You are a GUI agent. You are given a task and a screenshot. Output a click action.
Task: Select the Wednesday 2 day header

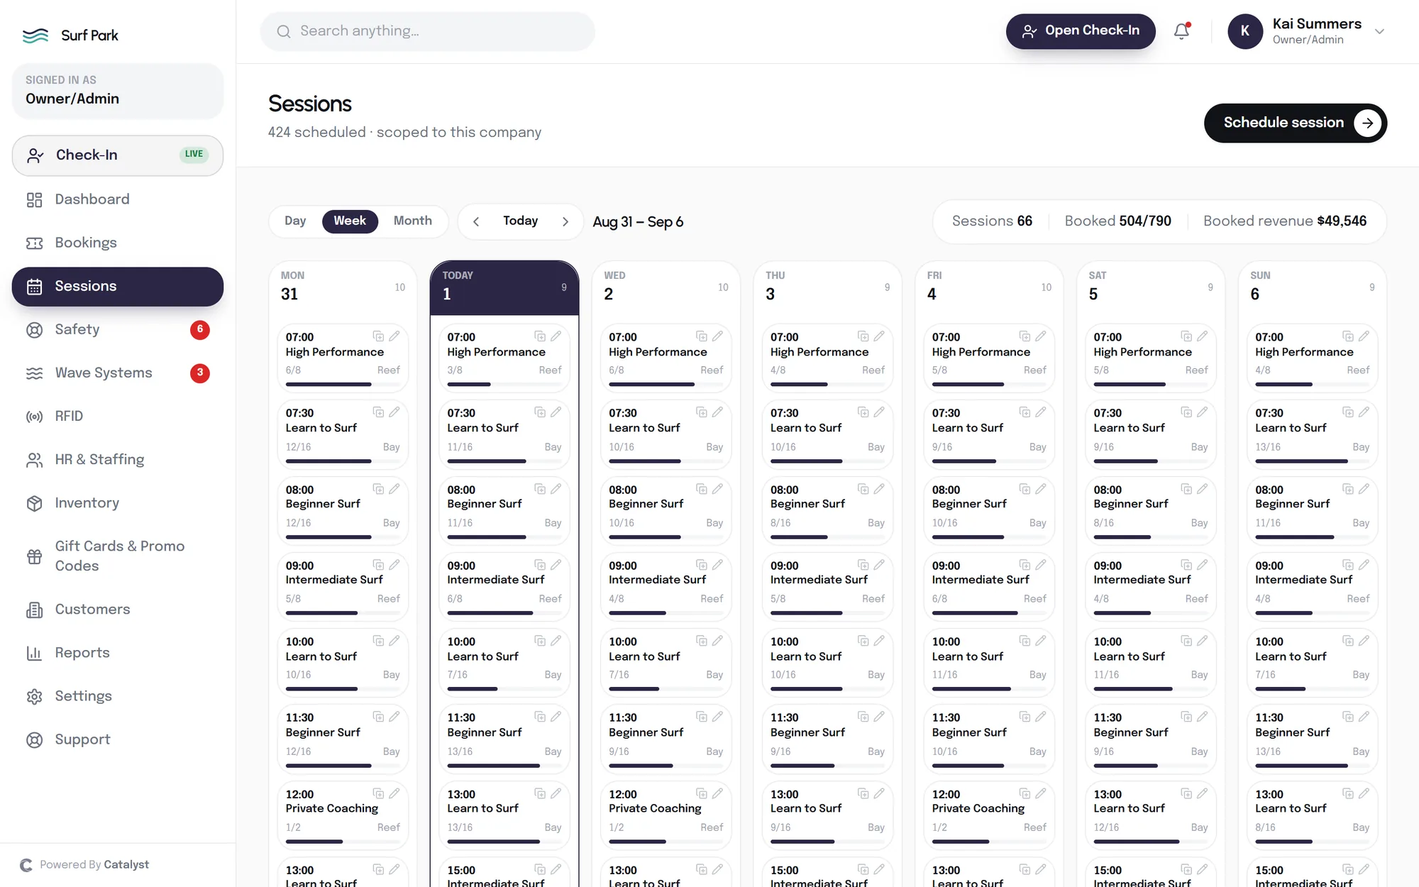pyautogui.click(x=666, y=287)
